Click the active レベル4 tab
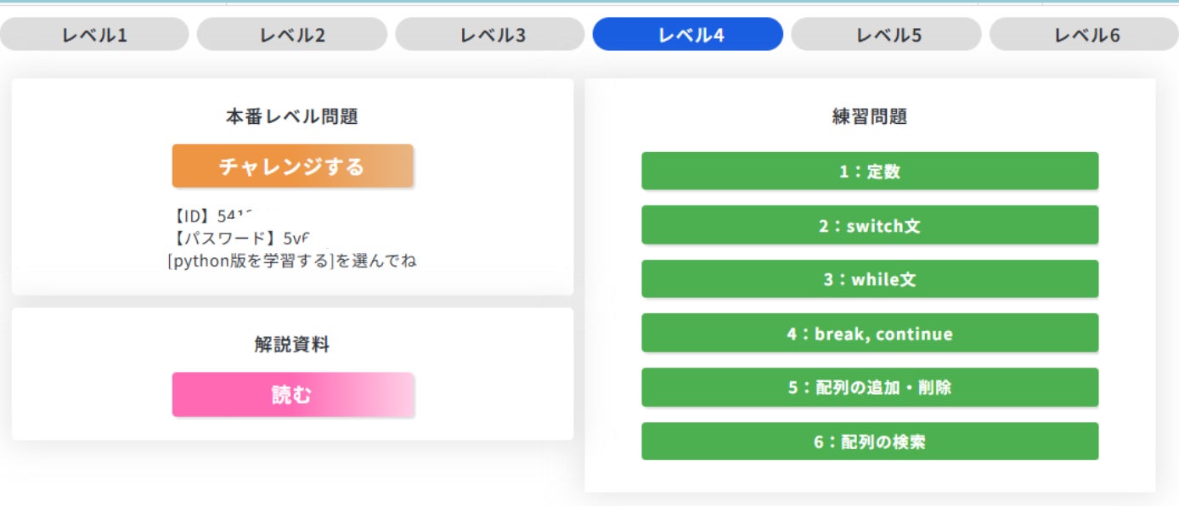 coord(688,35)
